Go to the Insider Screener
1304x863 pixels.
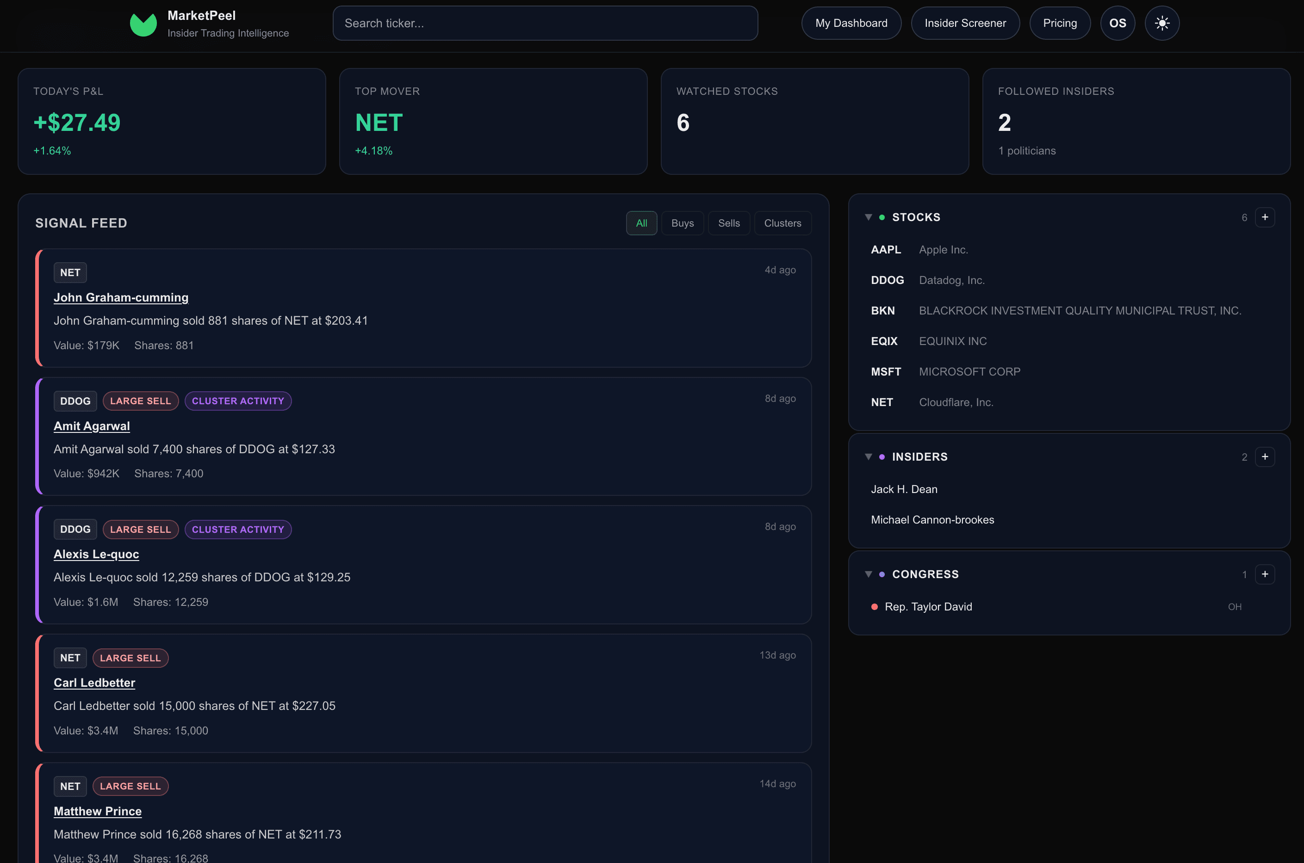click(965, 23)
